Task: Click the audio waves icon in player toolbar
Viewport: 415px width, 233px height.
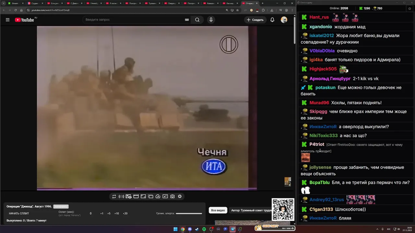Action: 121,196
